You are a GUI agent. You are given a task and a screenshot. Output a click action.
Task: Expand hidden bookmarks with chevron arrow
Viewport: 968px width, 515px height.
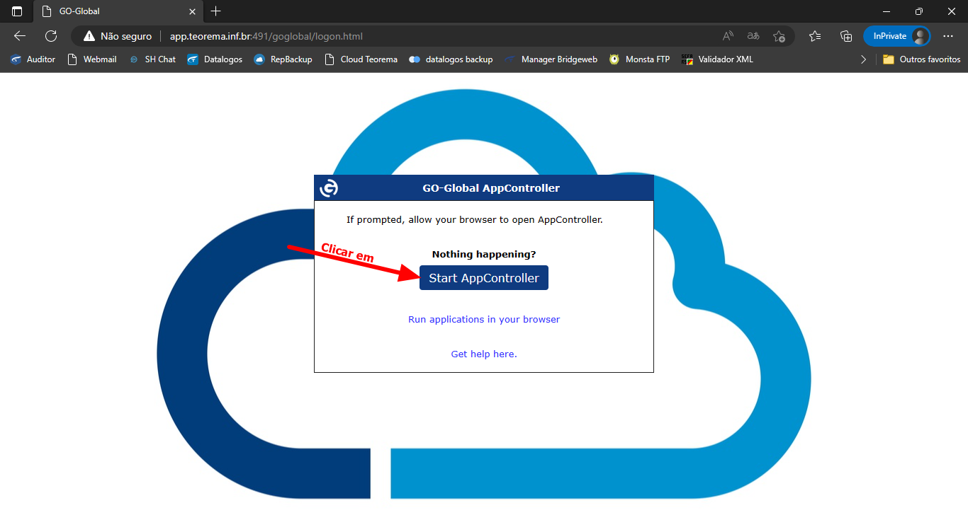(863, 59)
